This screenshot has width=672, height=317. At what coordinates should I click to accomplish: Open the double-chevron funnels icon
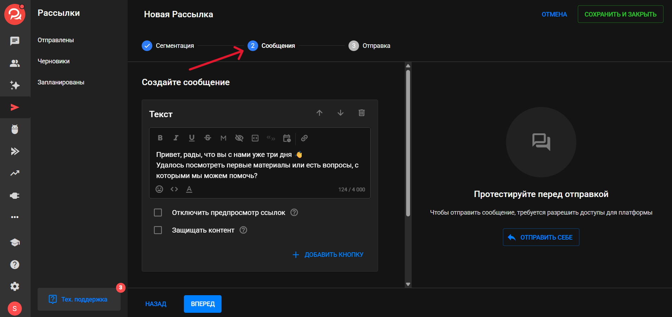point(15,151)
